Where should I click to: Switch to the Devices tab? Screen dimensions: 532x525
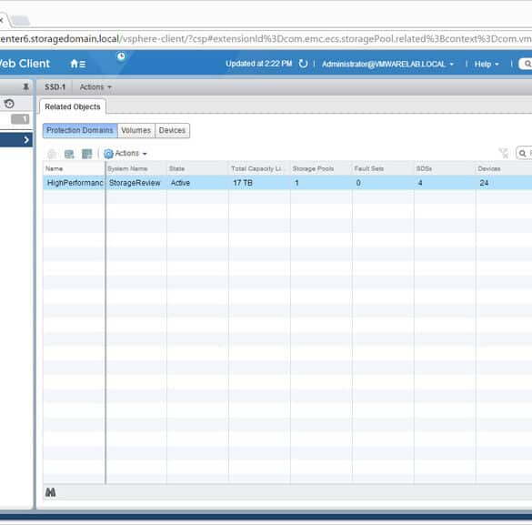173,130
